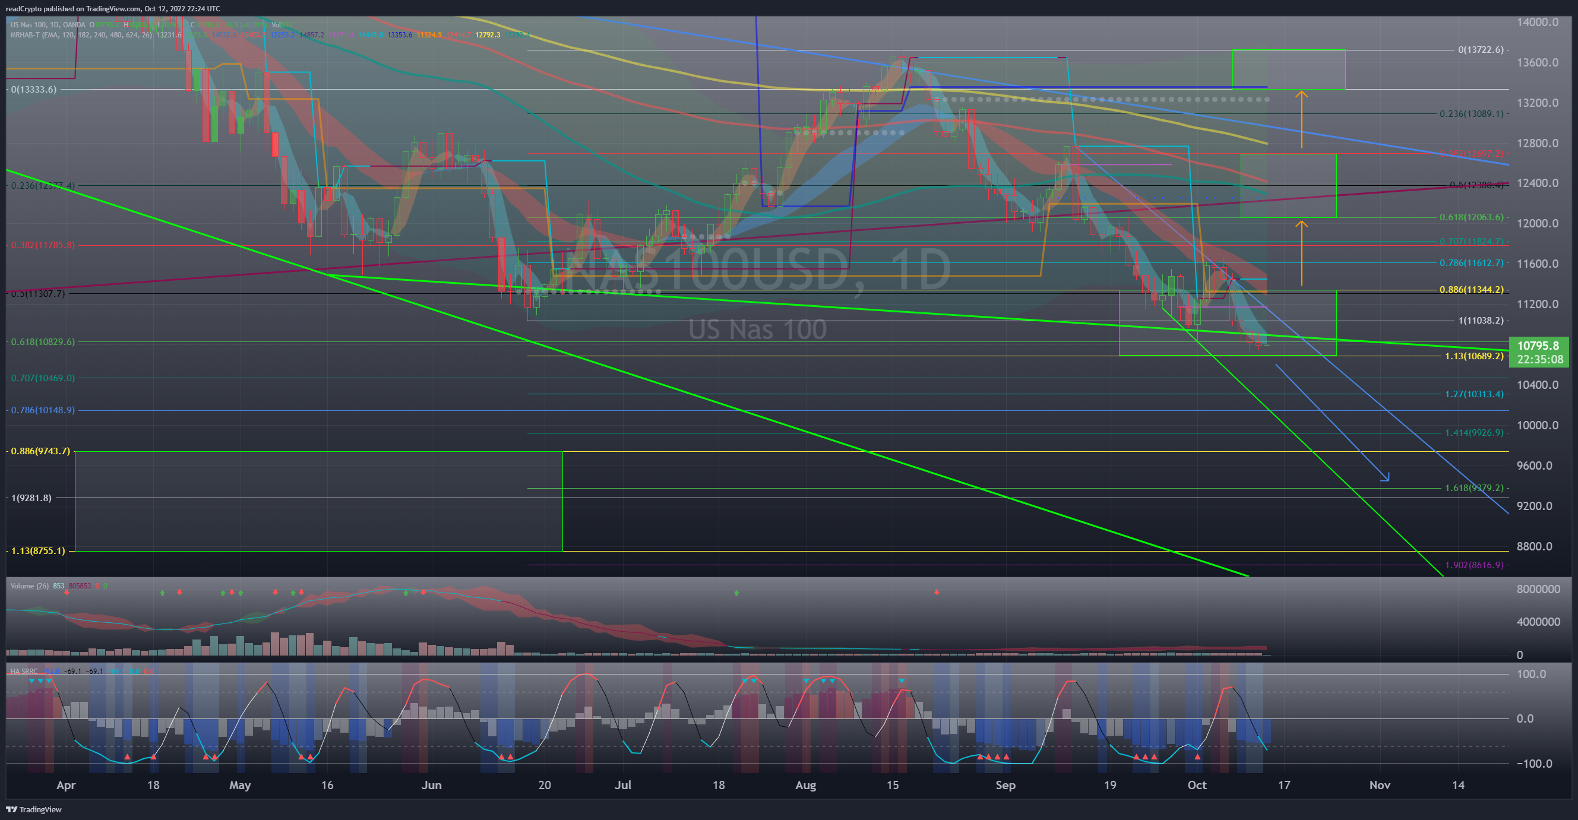Click the Aug label on the time axis

coord(805,785)
